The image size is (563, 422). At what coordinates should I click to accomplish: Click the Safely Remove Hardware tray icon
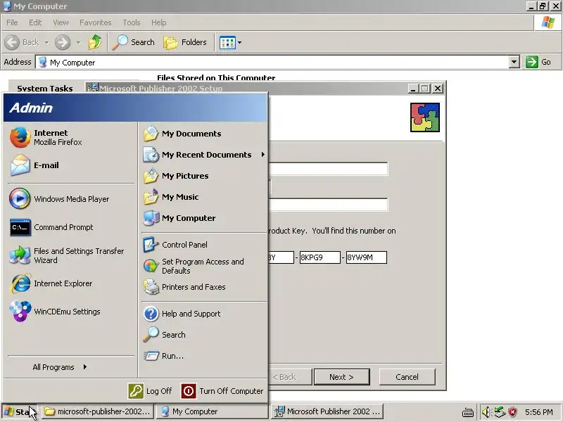(x=500, y=412)
